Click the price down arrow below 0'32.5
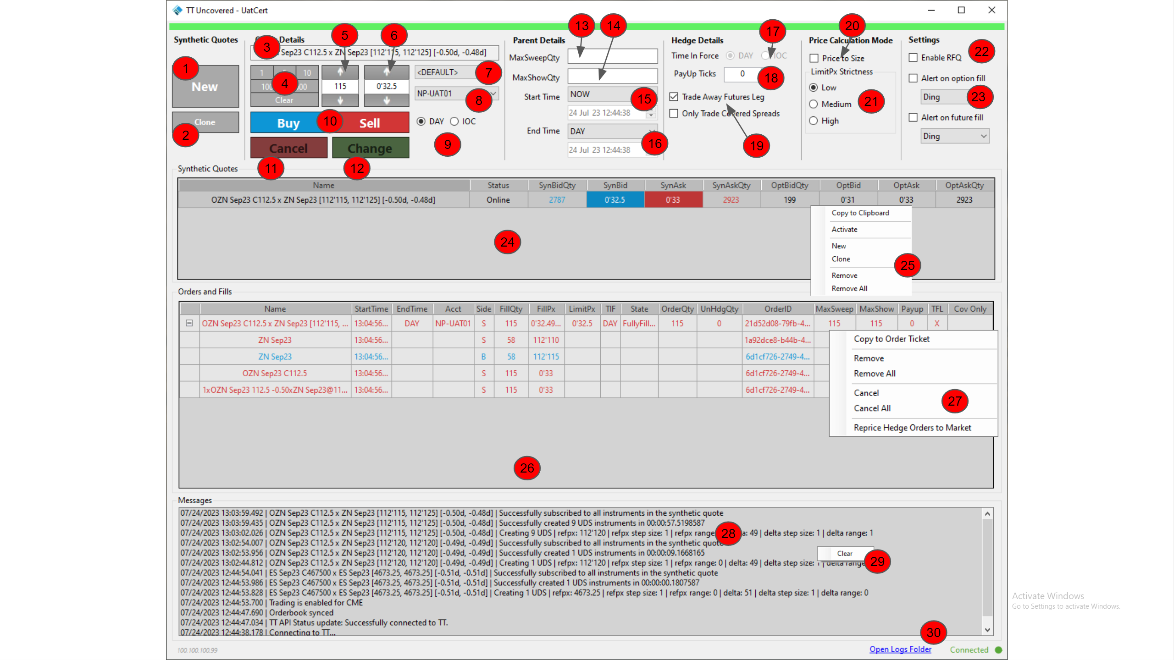The height and width of the screenshot is (660, 1174). pos(387,100)
